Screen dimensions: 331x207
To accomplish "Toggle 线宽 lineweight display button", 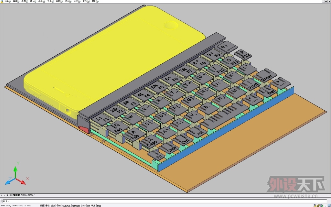I will [x=93, y=205].
